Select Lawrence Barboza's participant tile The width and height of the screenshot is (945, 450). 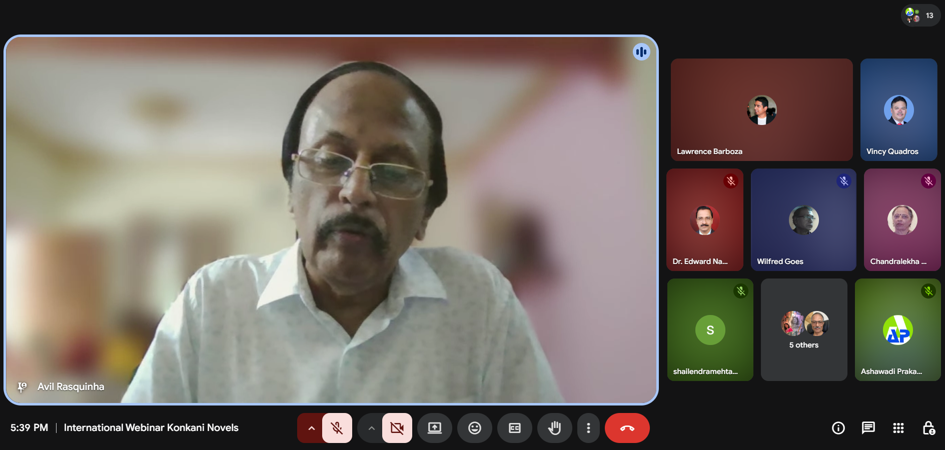761,110
